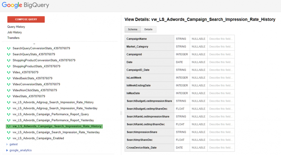
Task: Click description field for Campaignid
Action: (221, 54)
